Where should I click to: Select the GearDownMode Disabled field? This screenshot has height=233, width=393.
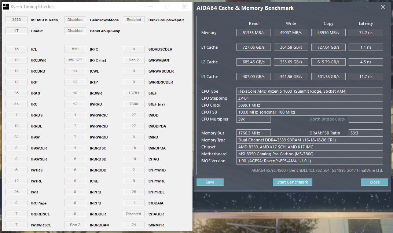point(75,20)
